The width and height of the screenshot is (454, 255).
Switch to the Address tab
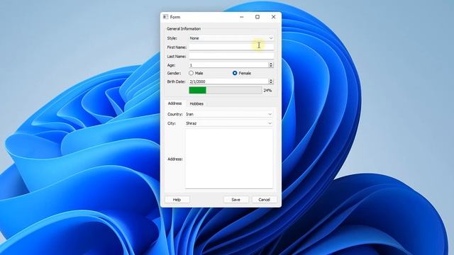click(x=175, y=103)
